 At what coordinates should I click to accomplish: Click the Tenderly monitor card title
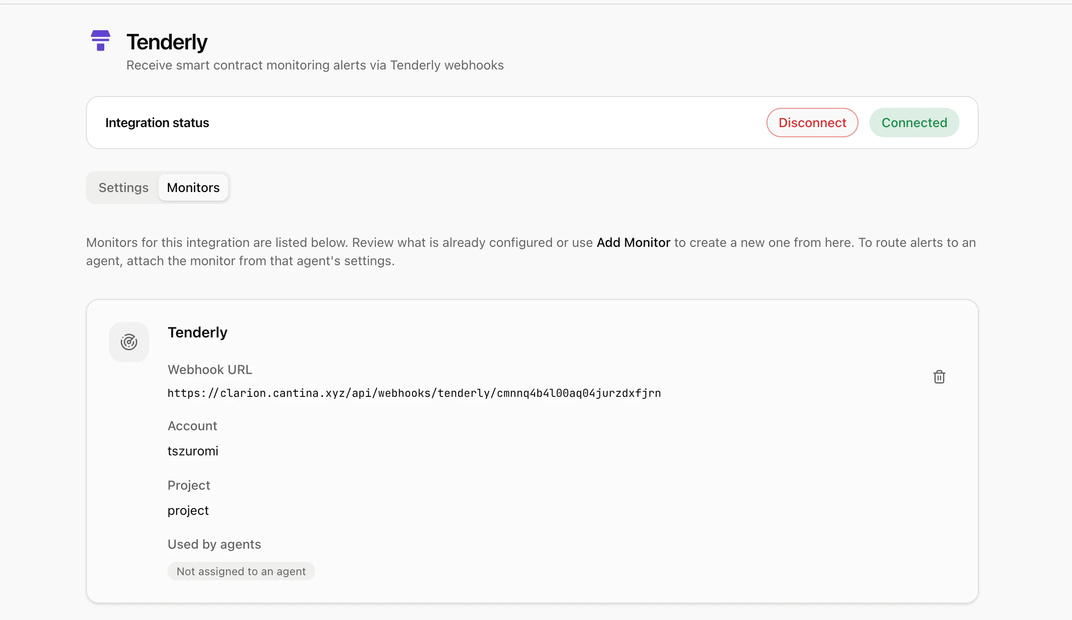197,332
